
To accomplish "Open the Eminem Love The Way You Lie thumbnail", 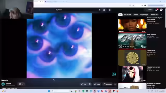I will [132, 26].
